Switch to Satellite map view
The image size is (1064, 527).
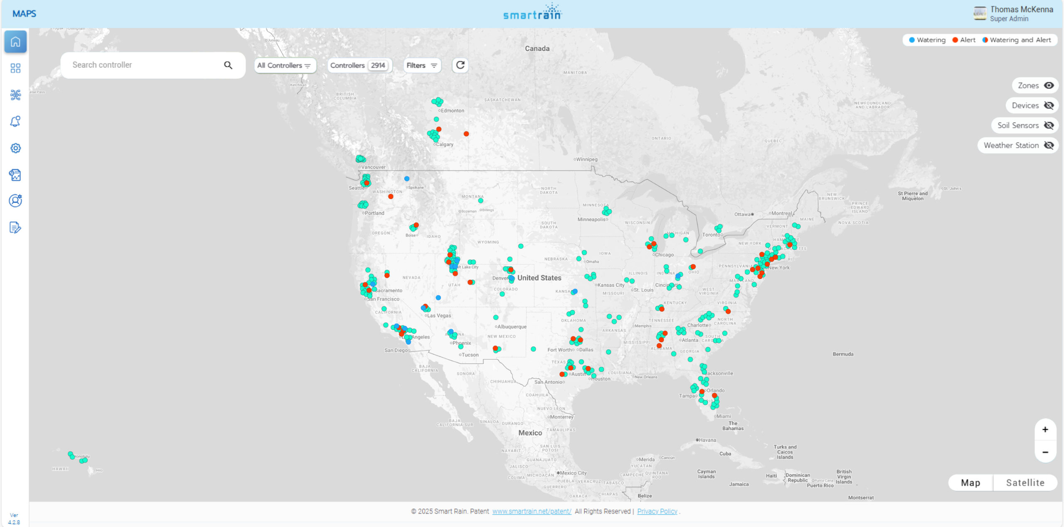tap(1025, 483)
